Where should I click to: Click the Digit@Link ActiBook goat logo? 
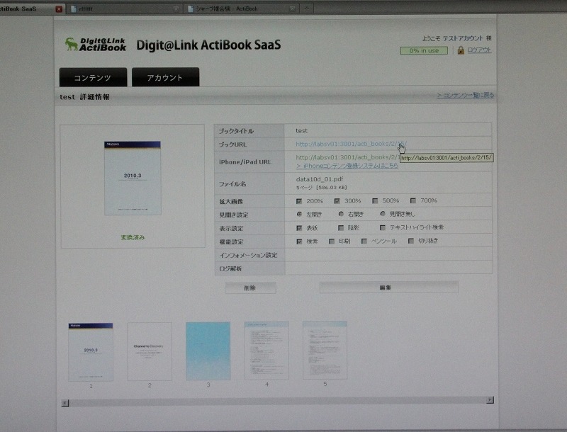click(x=96, y=45)
